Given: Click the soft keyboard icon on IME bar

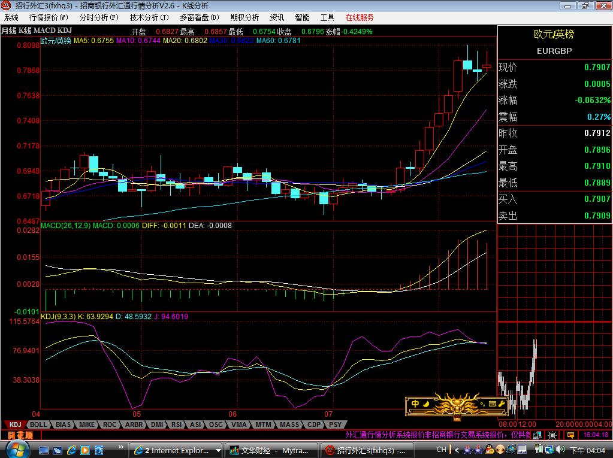Looking at the screenshot, I should pos(492,404).
